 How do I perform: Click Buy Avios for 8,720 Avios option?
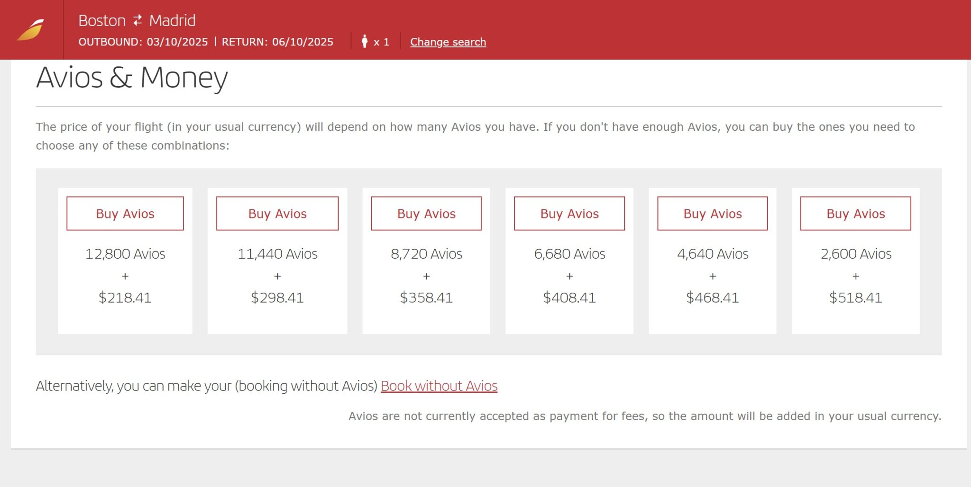[426, 214]
